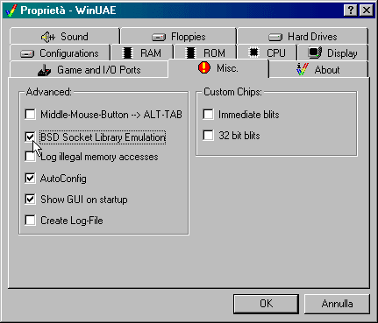The width and height of the screenshot is (378, 323).
Task: Click the Custom Chips group label
Action: 232,92
